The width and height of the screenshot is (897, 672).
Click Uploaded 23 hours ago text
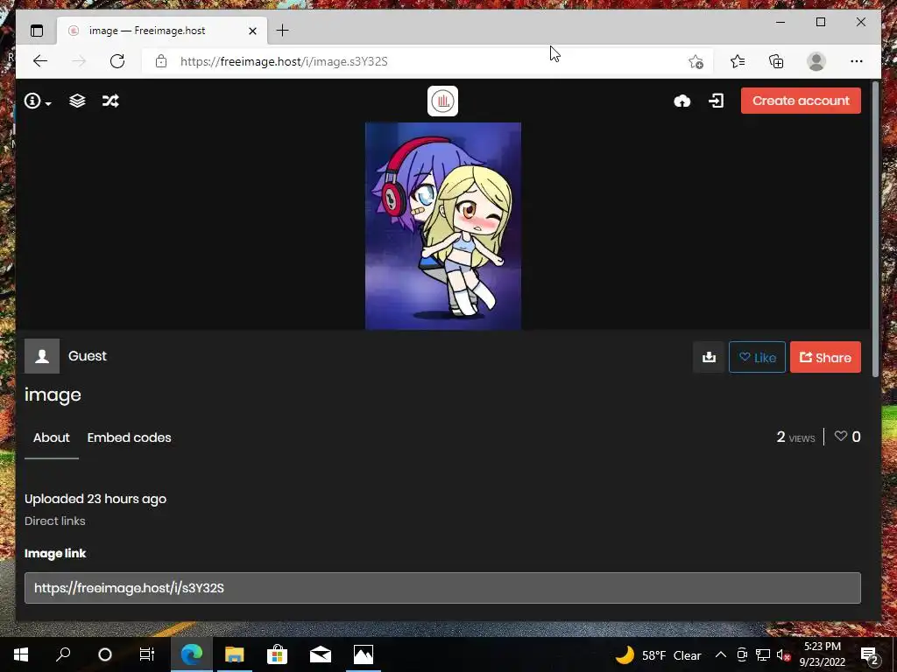(95, 499)
